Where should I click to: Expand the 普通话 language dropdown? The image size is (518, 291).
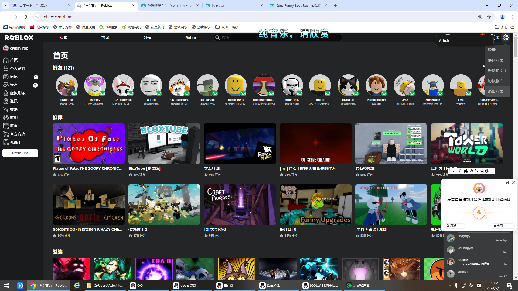[x=455, y=226]
